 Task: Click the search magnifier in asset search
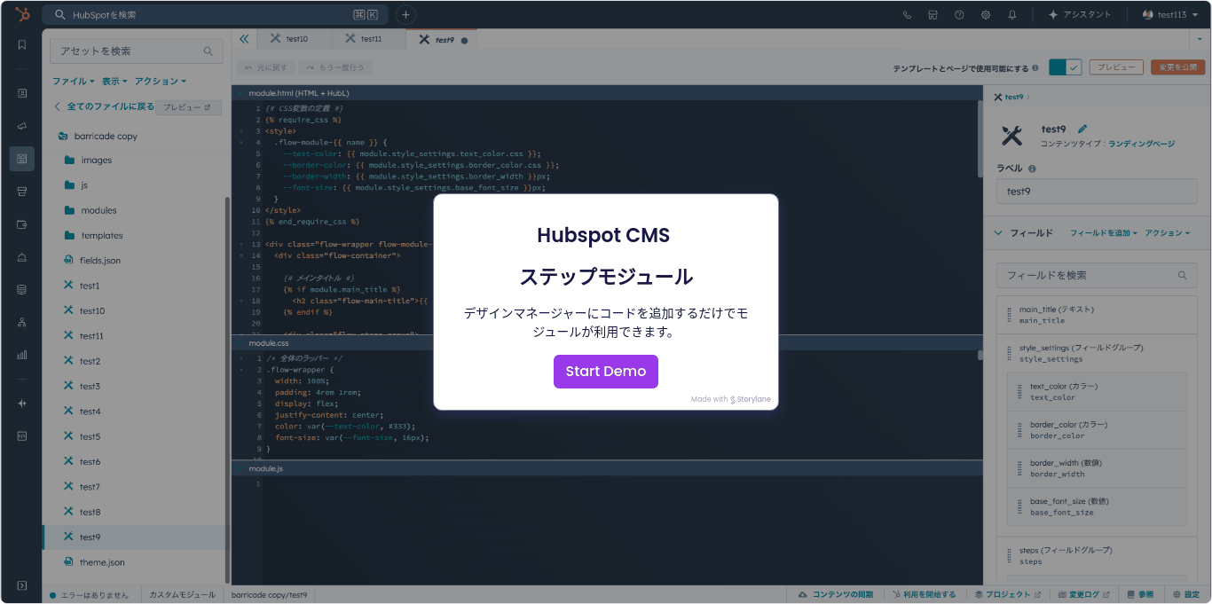[x=209, y=51]
